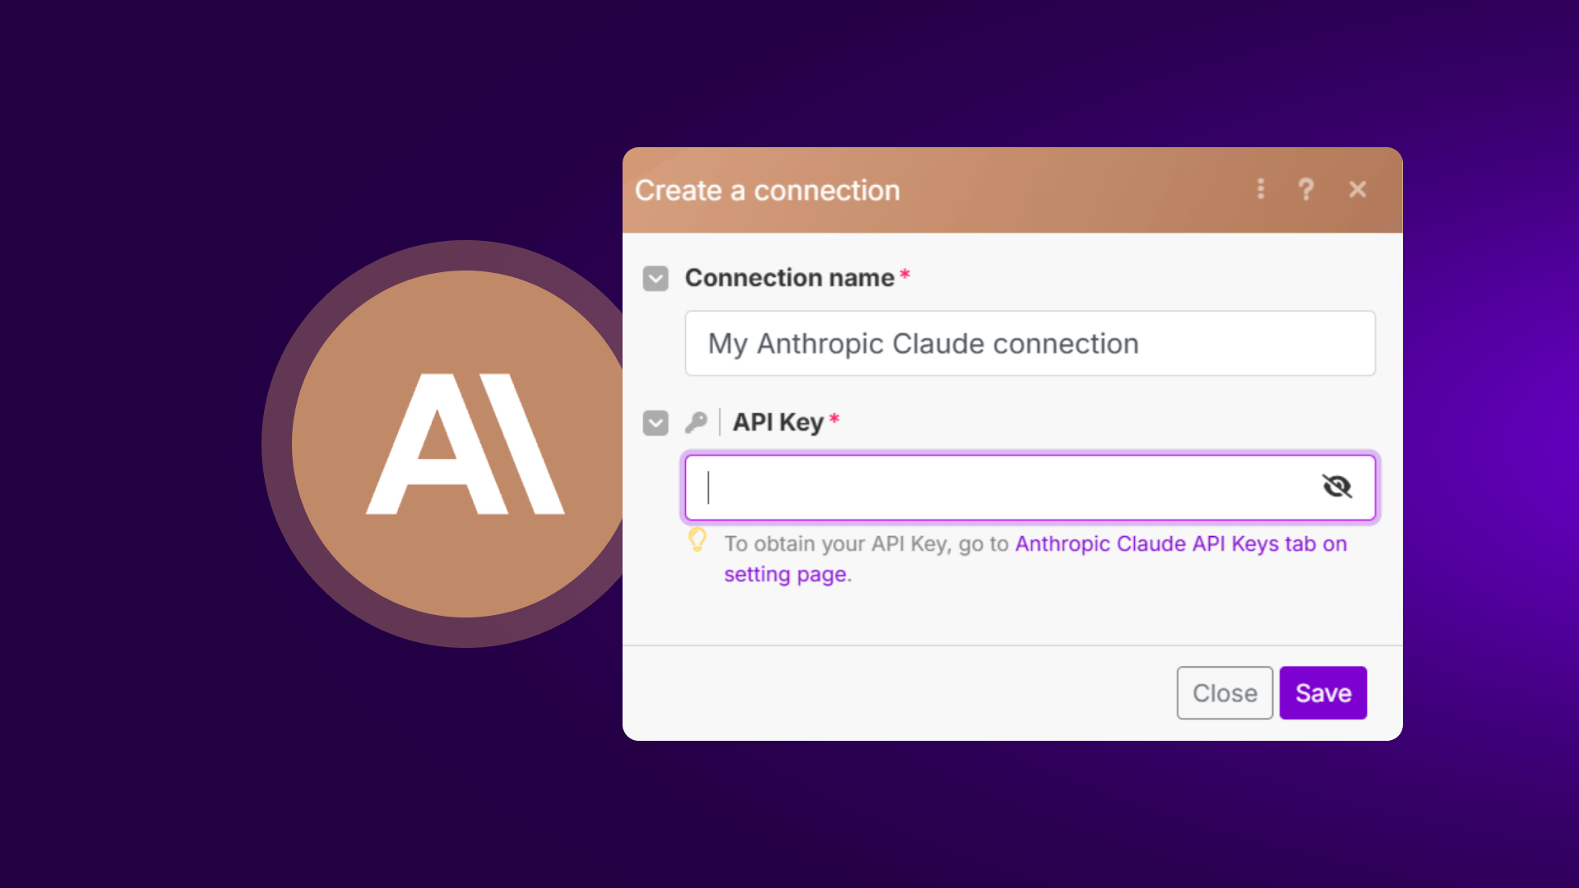Click the lightbulb tip icon

pyautogui.click(x=698, y=541)
